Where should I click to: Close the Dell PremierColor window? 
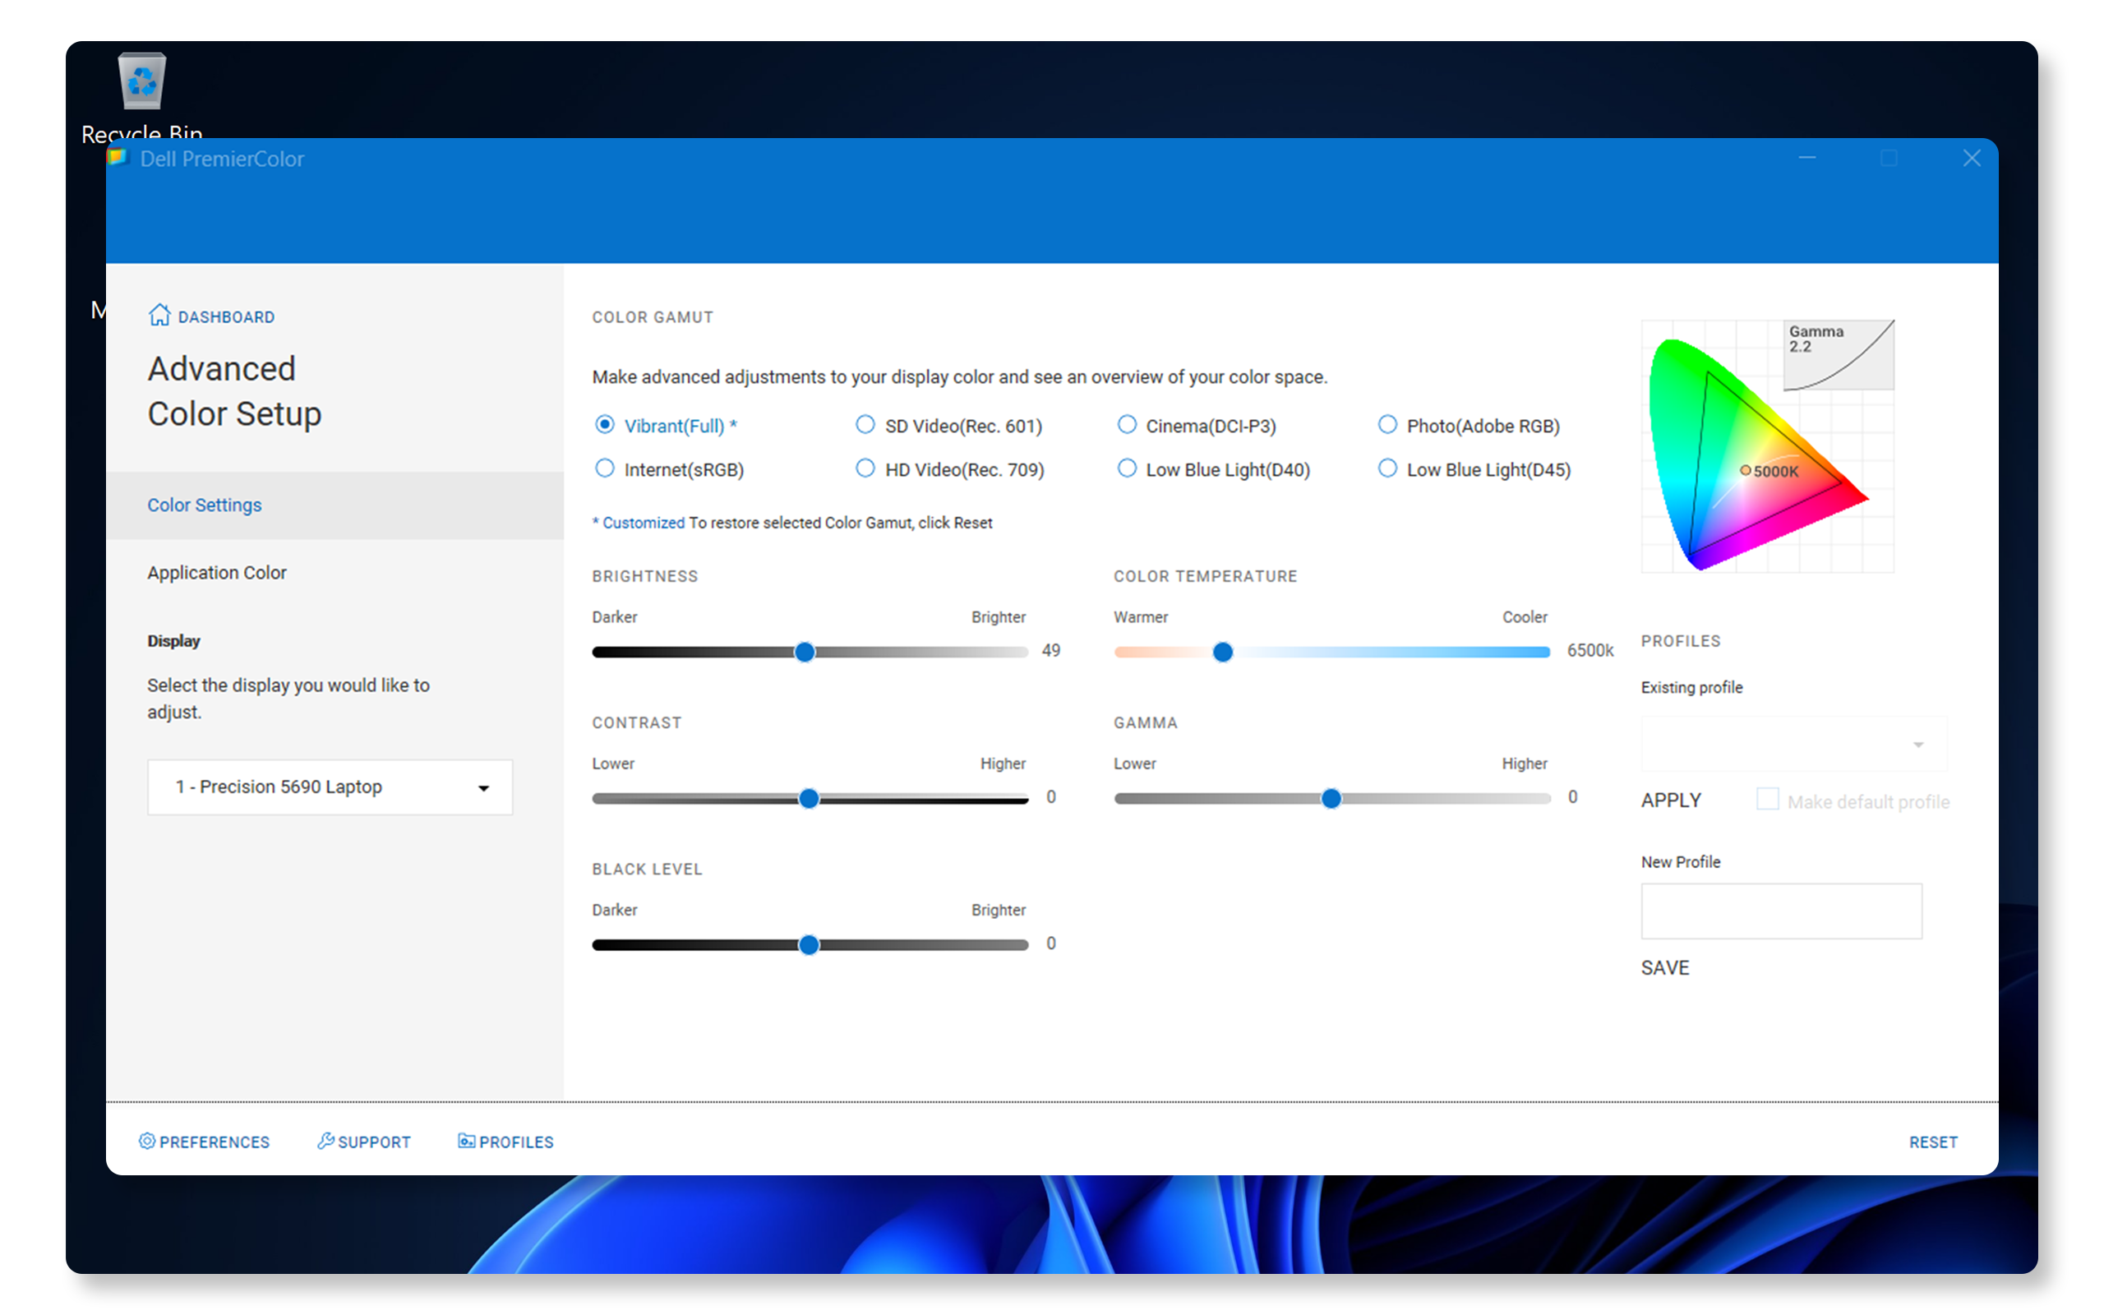click(1971, 159)
